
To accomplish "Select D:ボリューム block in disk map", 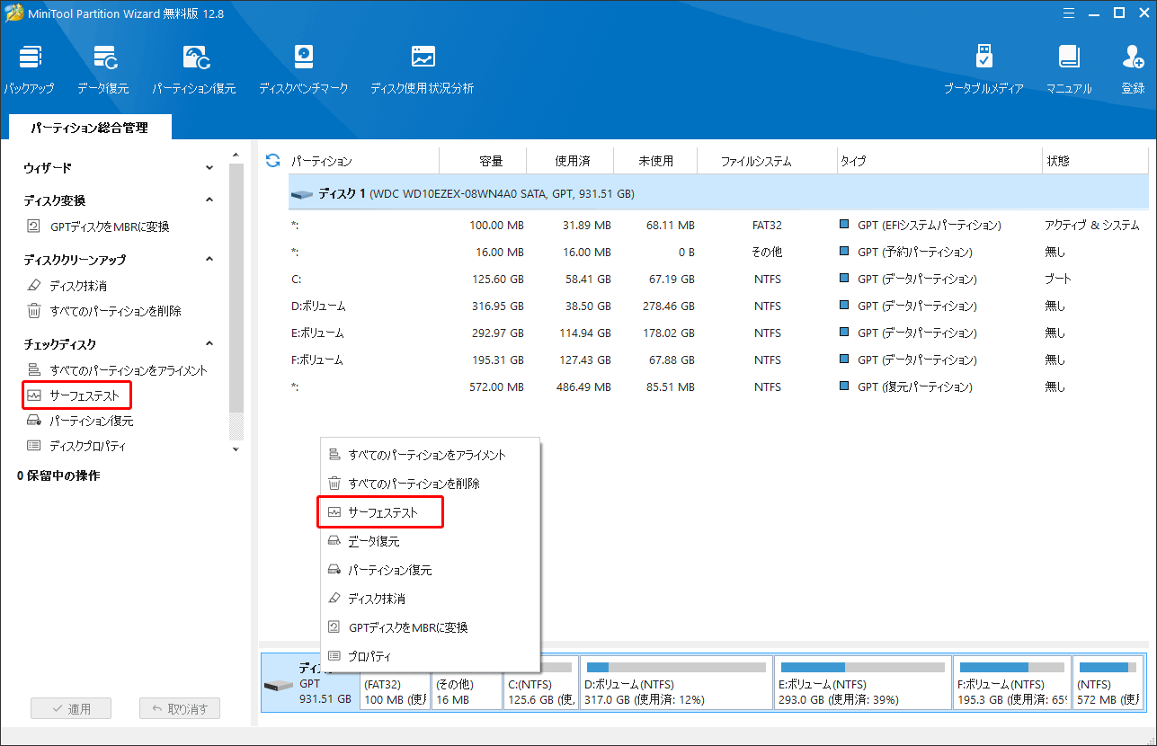I will click(x=676, y=683).
